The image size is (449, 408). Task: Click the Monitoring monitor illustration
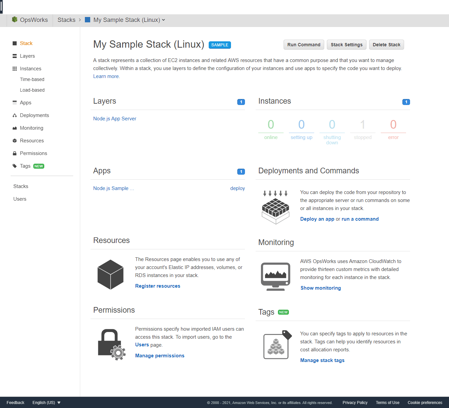pos(276,277)
